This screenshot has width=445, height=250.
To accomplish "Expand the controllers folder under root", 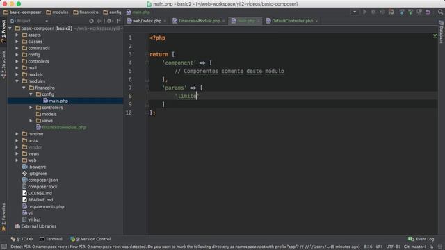I will pyautogui.click(x=17, y=61).
